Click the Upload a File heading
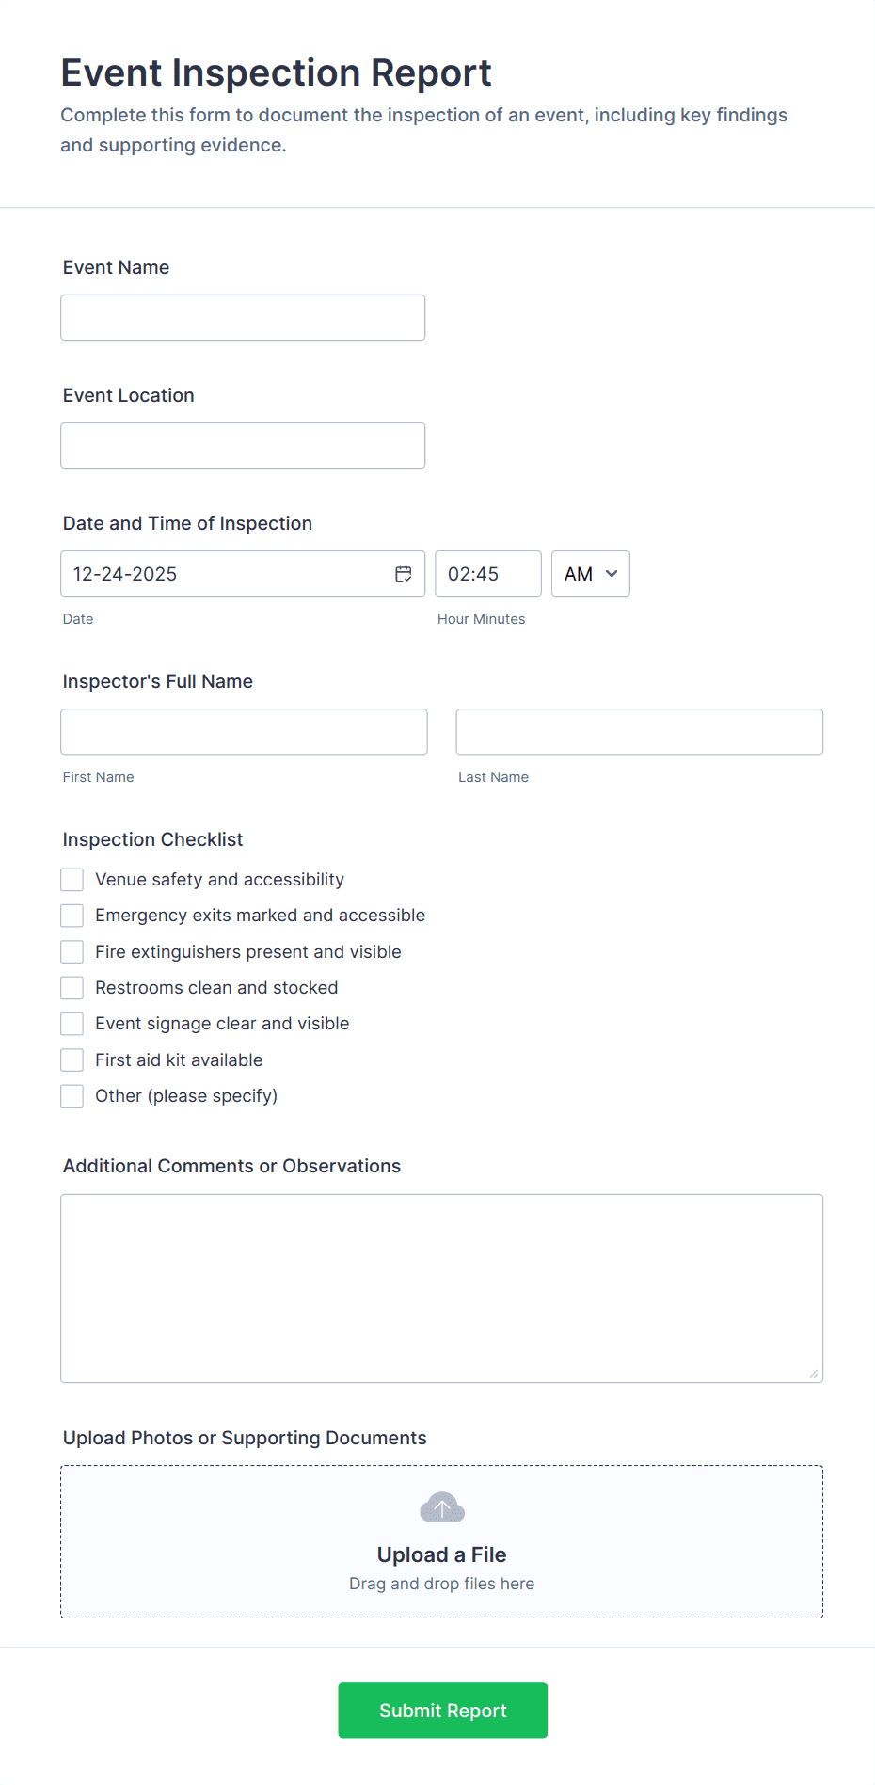Image resolution: width=875 pixels, height=1785 pixels. pos(442,1554)
